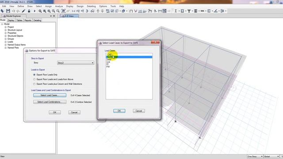The width and height of the screenshot is (283, 159).
Task: Click the move down in list arrow
Action: tap(102, 11)
